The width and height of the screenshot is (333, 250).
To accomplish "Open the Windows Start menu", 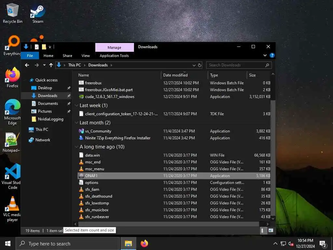I will [8, 243].
